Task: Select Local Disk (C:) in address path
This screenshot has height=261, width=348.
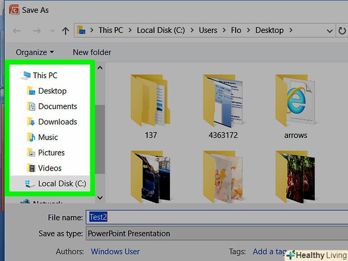Action: (x=161, y=30)
